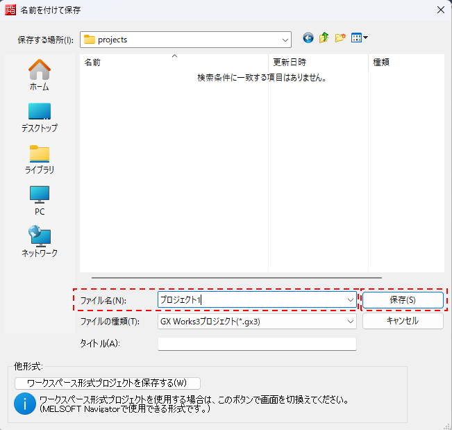452x430 pixels.
Task: Click ワークスペース形式プロジェクトを保存する button
Action: (107, 383)
